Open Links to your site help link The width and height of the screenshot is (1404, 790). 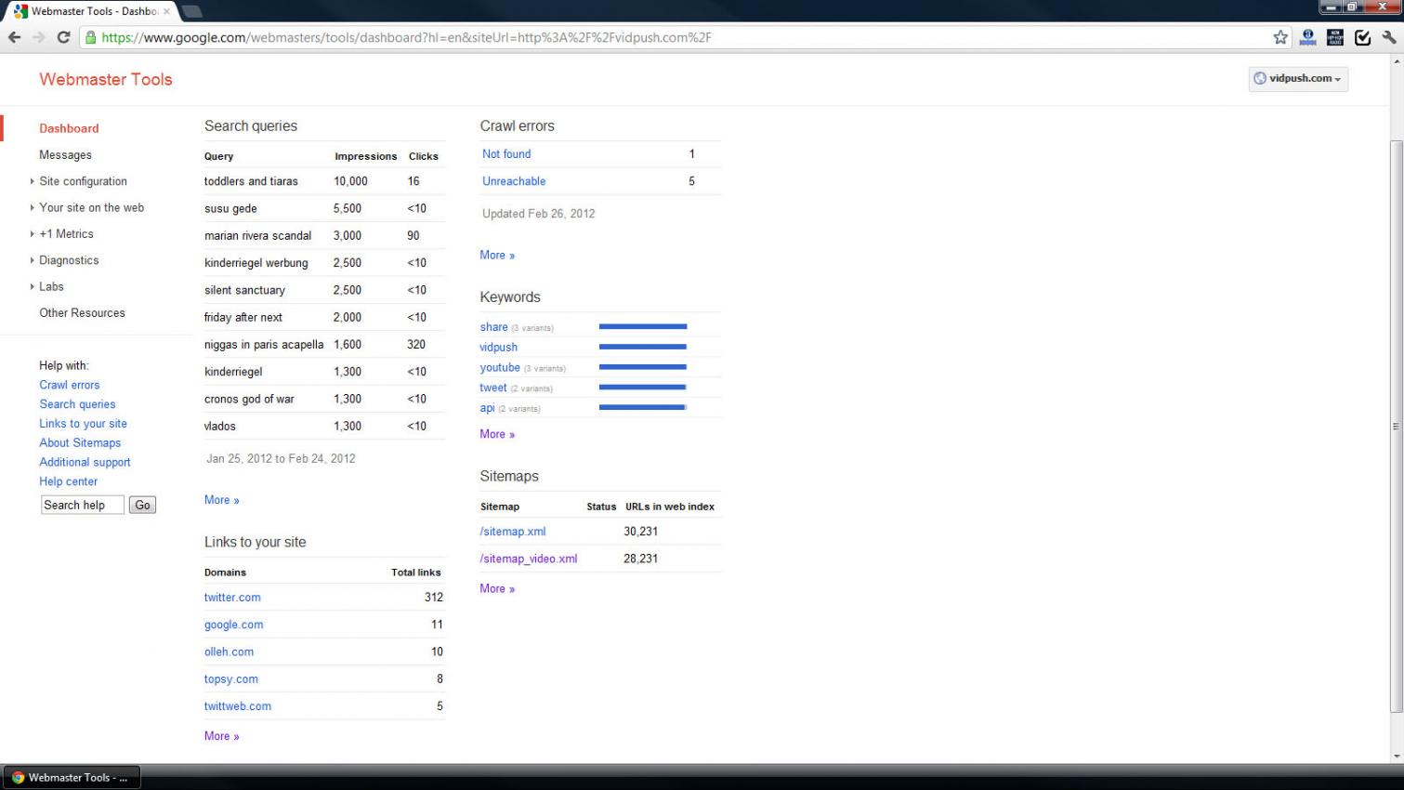(83, 424)
